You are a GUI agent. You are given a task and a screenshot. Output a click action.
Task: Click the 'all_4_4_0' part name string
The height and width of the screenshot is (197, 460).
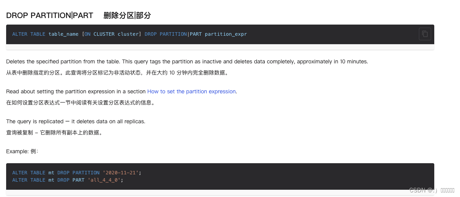104,180
